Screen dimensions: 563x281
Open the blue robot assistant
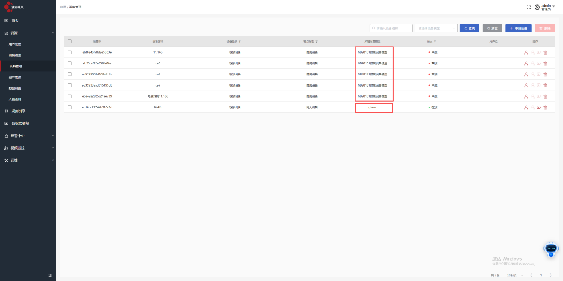[x=551, y=249]
